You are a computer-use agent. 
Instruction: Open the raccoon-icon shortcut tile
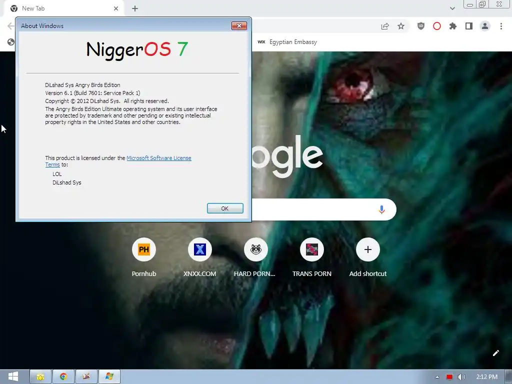(x=255, y=257)
